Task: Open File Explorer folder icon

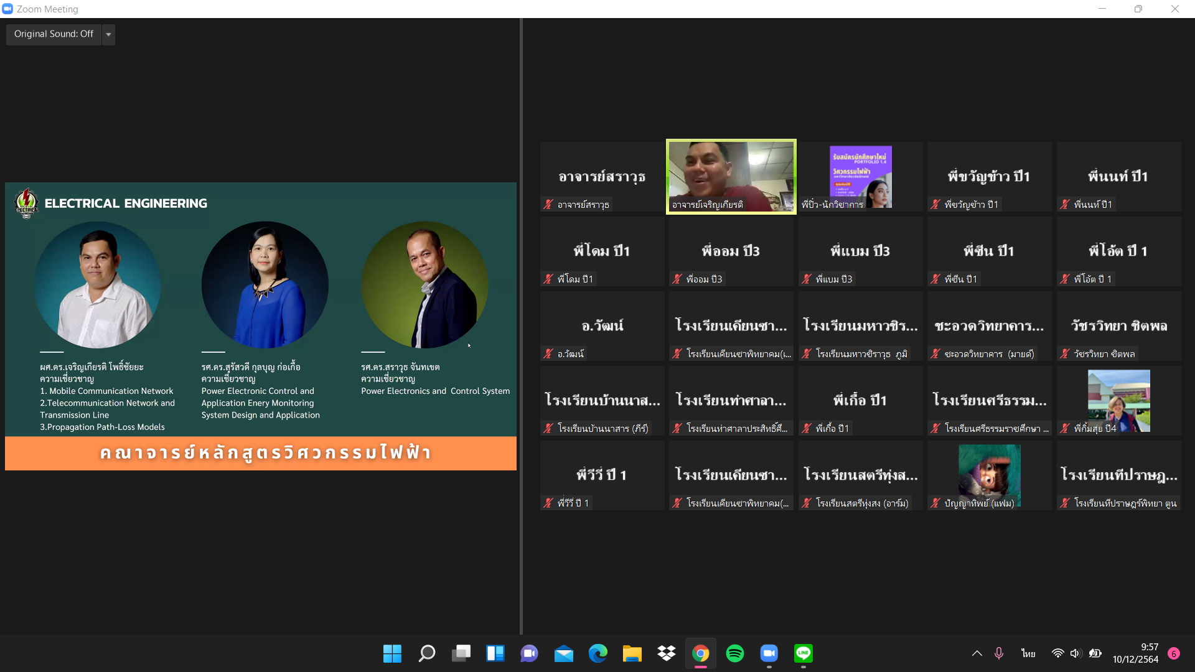Action: [632, 653]
